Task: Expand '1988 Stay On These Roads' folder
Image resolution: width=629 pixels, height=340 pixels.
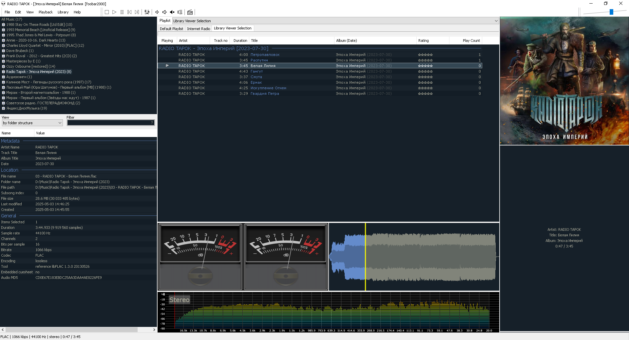Action: tap(3, 25)
